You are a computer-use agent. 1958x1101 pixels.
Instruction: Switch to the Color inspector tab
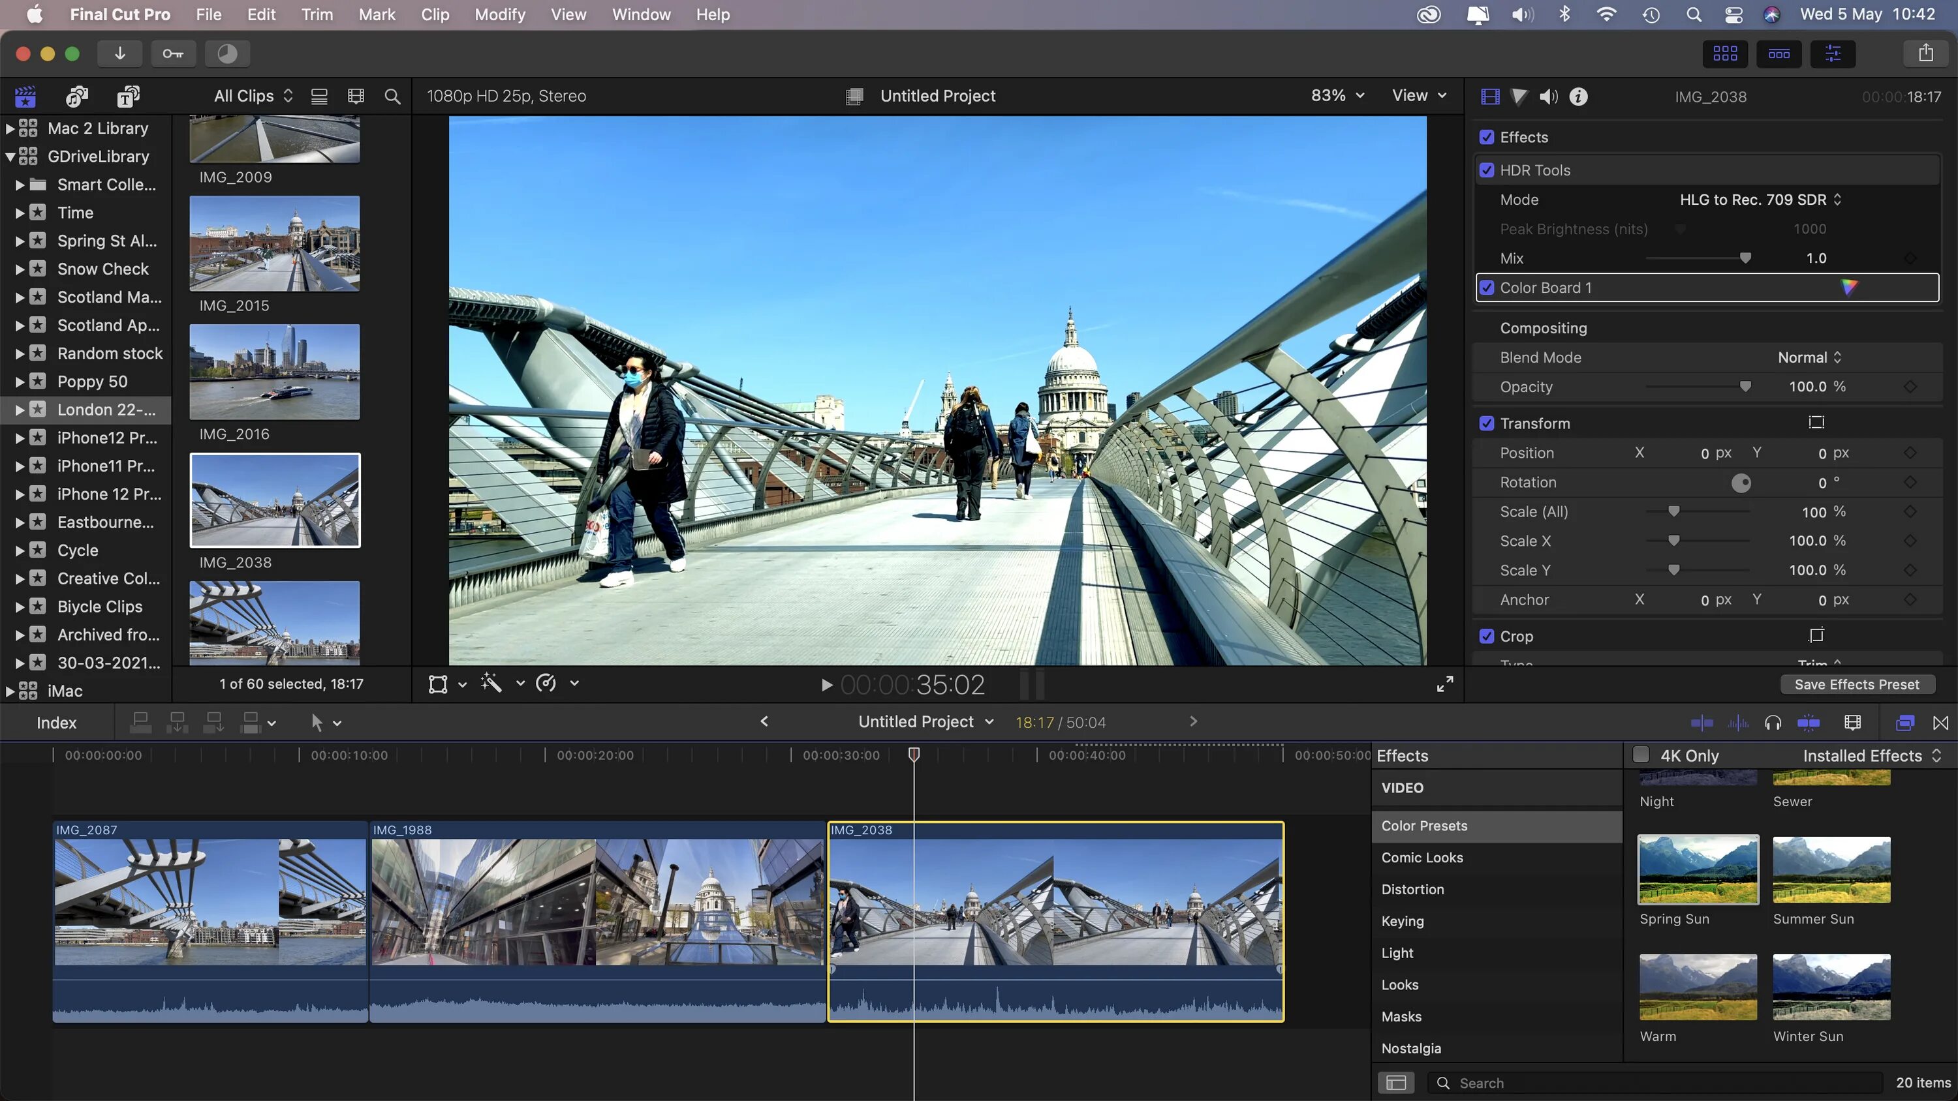point(1519,97)
